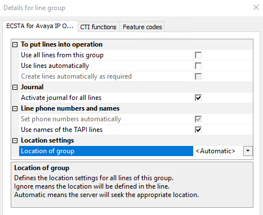263x215 pixels.
Task: Check Use lines automatically checkbox
Action: pos(198,66)
